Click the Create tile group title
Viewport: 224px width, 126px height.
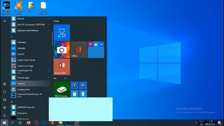pyautogui.click(x=56, y=21)
